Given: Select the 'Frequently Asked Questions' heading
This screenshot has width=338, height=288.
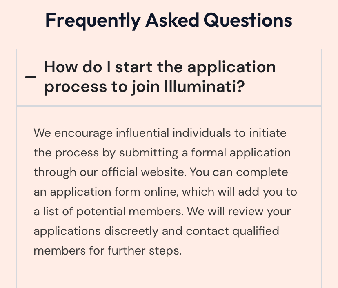Looking at the screenshot, I should pyautogui.click(x=169, y=20).
